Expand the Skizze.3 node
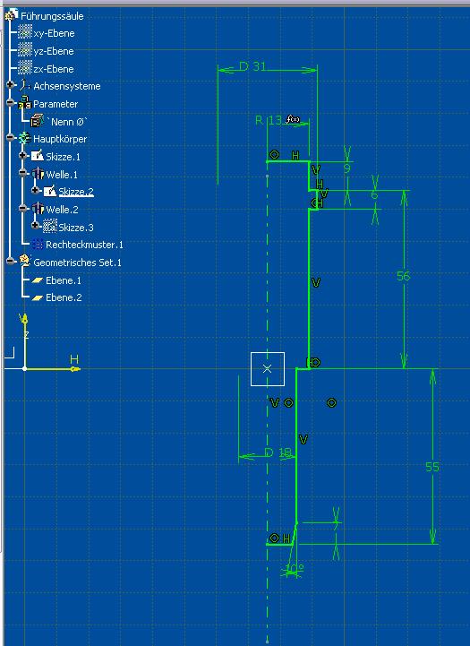Image resolution: width=470 pixels, height=646 pixels. pyautogui.click(x=36, y=226)
